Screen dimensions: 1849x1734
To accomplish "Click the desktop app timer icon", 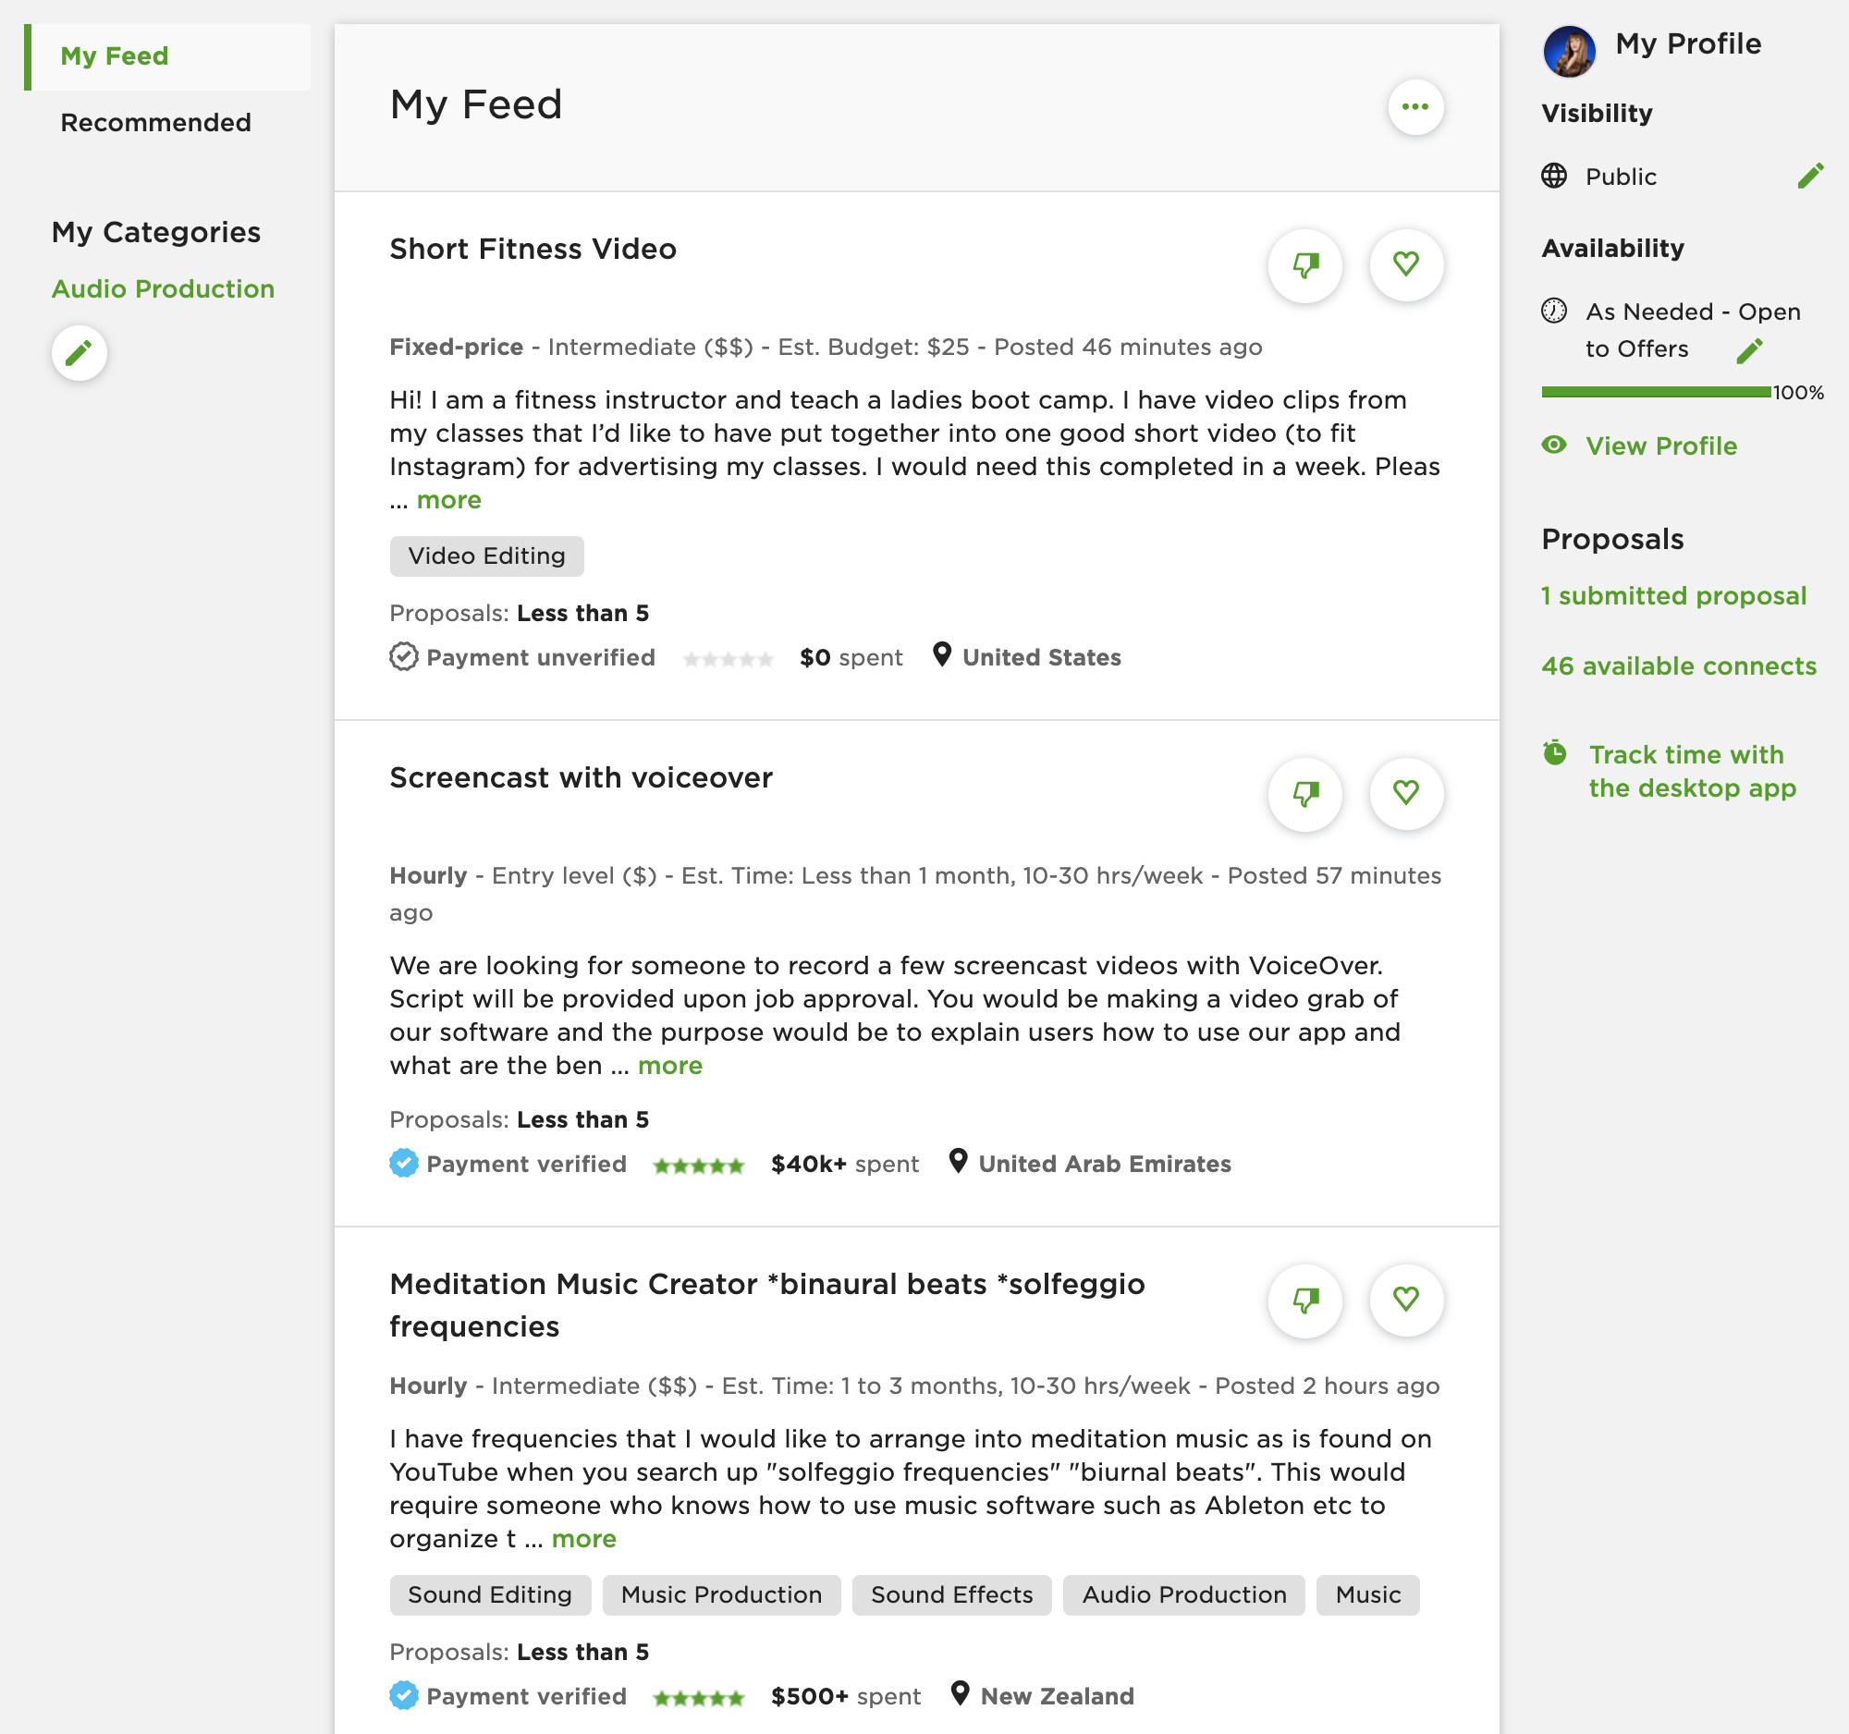I will (1554, 752).
